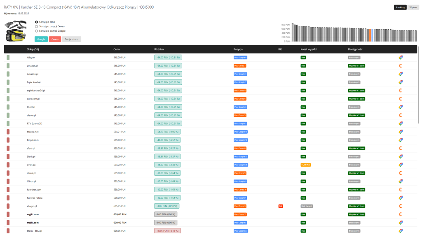Click the RTV Euro AGD shop name
Image resolution: width=422 pixels, height=235 pixels.
coord(35,124)
